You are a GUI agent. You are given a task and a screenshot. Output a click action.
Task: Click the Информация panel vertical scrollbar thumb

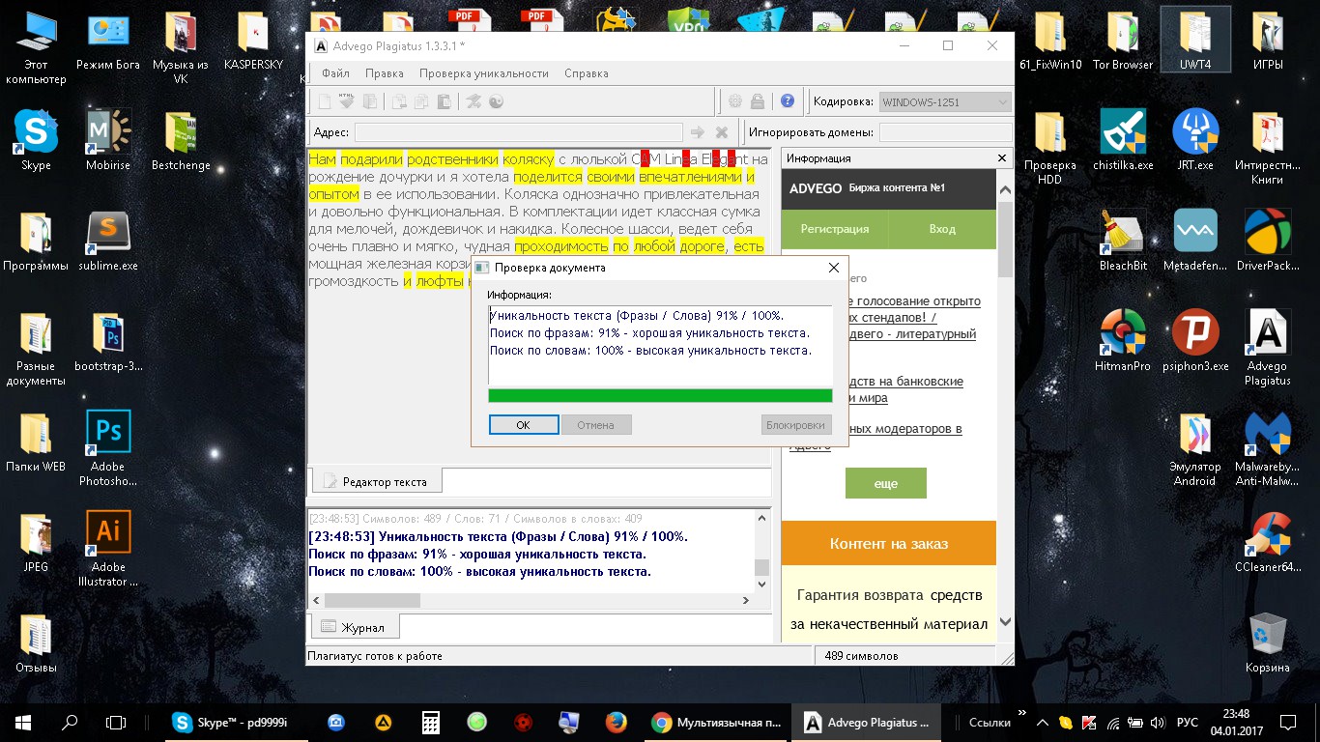click(x=1005, y=240)
